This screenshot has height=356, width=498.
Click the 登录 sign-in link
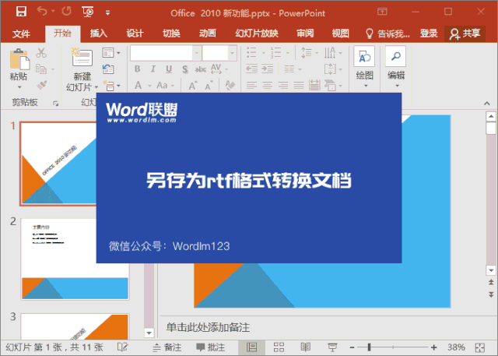pos(429,33)
